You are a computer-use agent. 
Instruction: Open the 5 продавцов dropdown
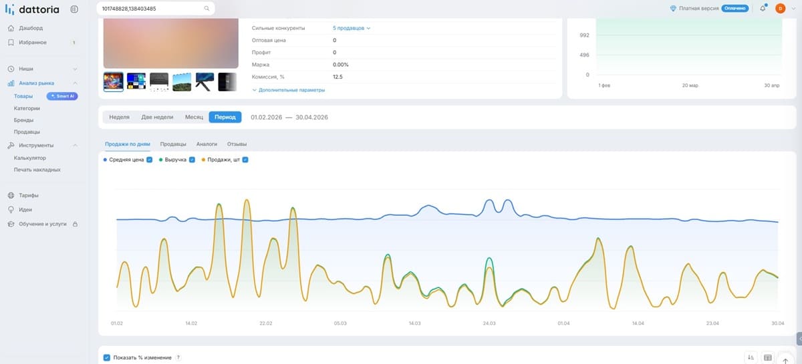pos(352,28)
